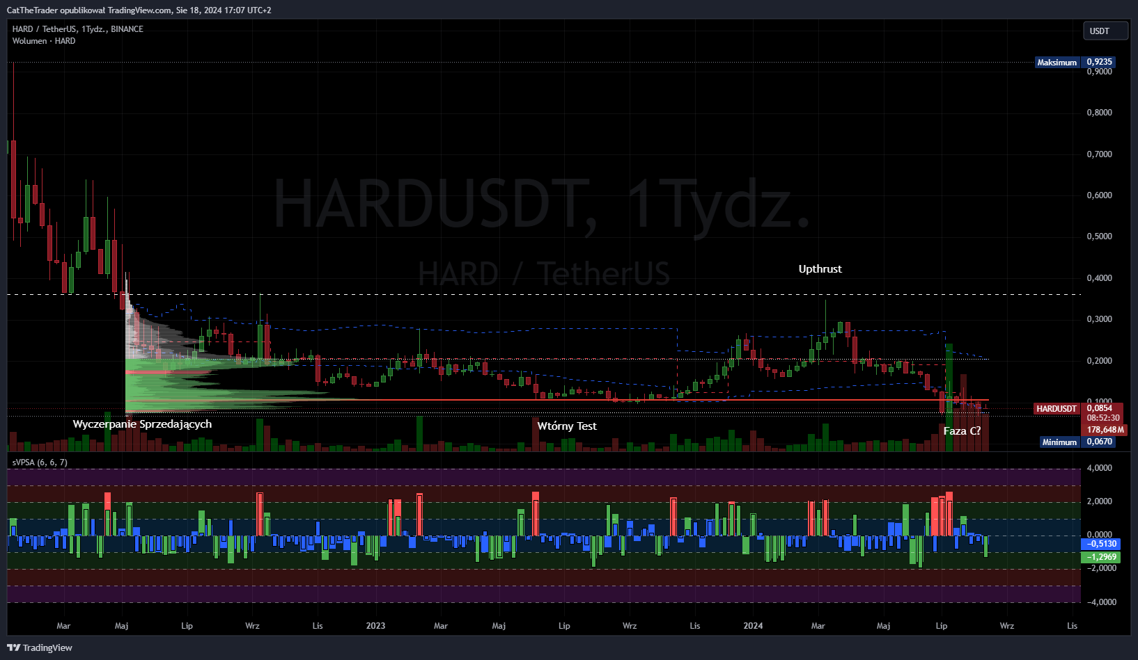
Task: Select the Wyczerpanie Sprzedających annotation
Action: pos(142,424)
